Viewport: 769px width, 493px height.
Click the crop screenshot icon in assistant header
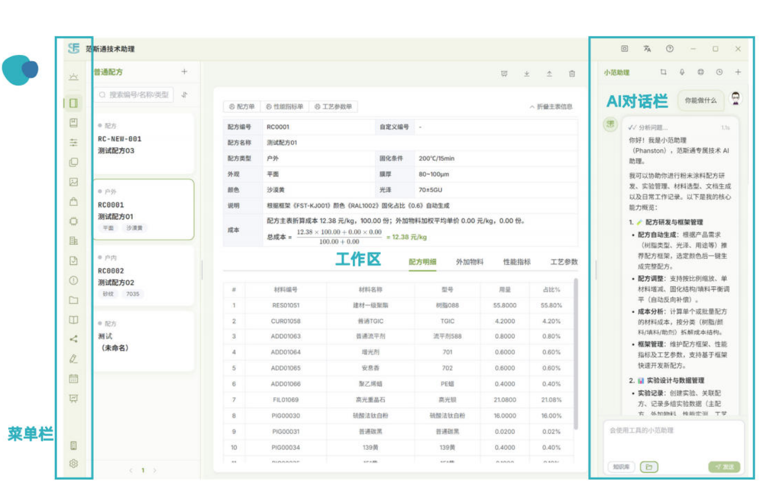(x=663, y=72)
